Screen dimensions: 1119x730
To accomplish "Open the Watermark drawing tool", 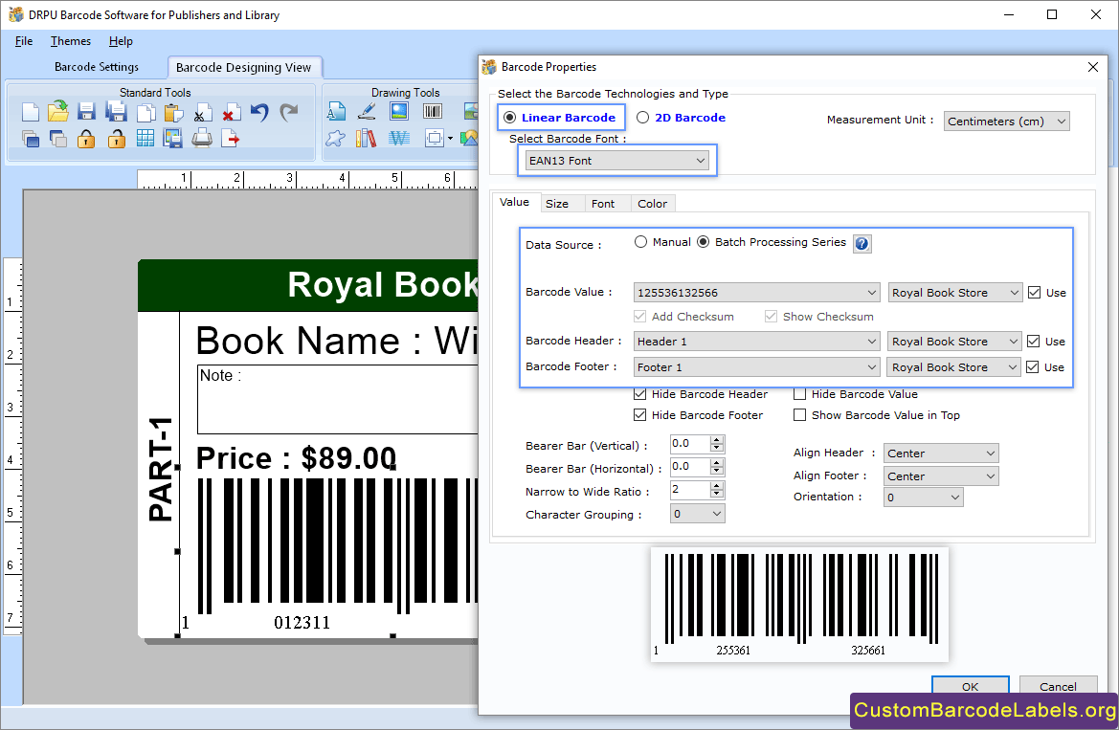I will tap(398, 138).
